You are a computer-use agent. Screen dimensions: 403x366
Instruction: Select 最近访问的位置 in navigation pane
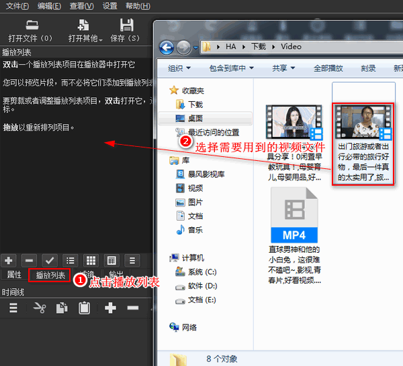pyautogui.click(x=207, y=132)
